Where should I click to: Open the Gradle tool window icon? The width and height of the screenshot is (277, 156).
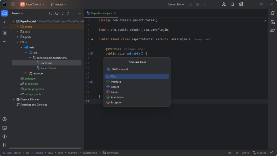272,31
